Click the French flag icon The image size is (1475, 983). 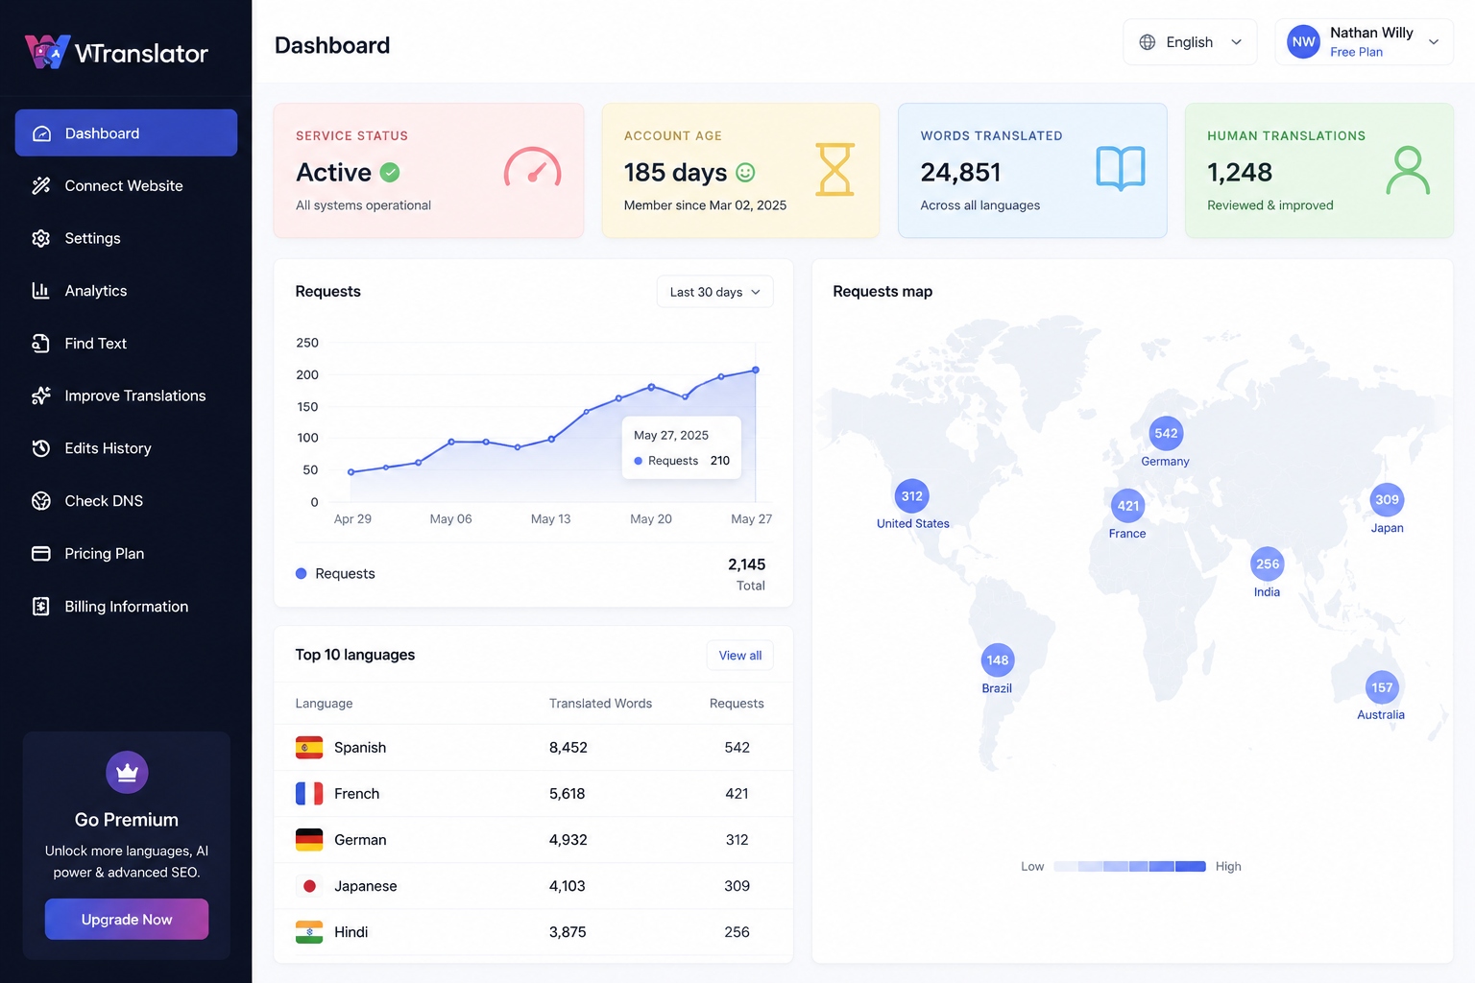pyautogui.click(x=309, y=794)
